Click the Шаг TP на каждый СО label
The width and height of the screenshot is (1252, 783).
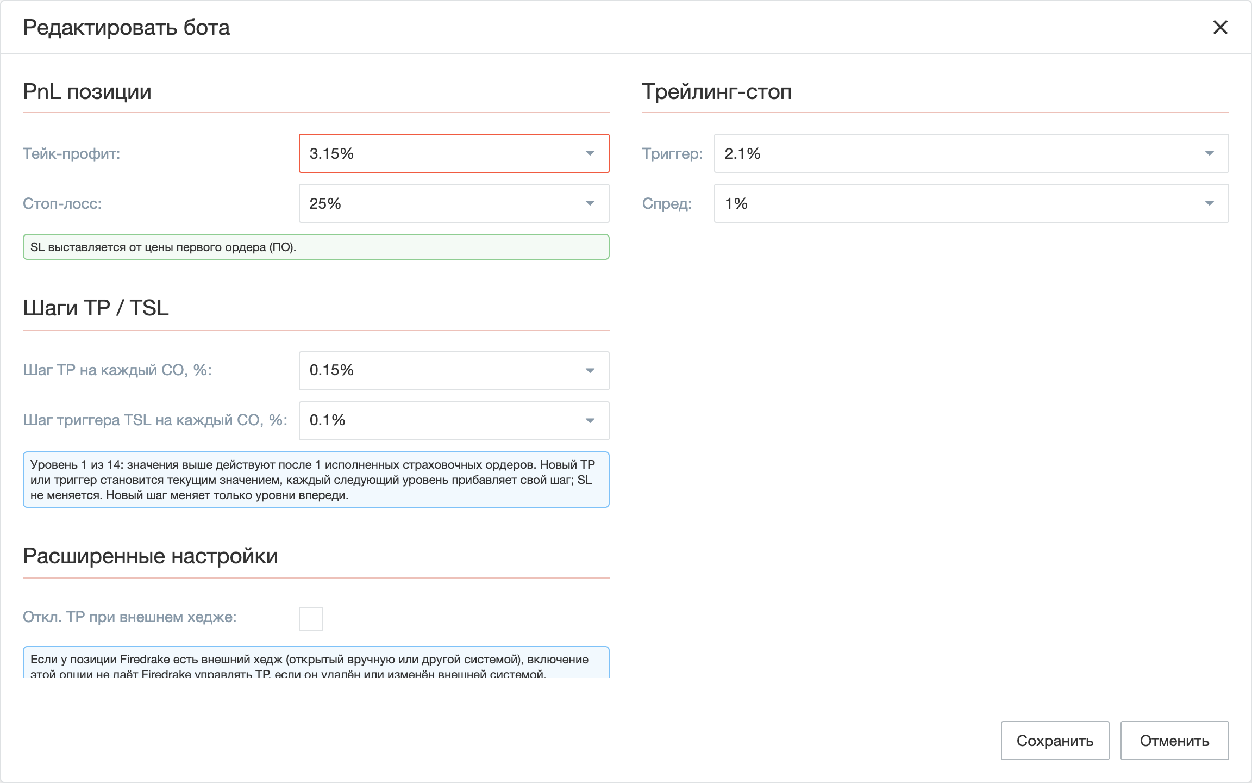(x=117, y=370)
